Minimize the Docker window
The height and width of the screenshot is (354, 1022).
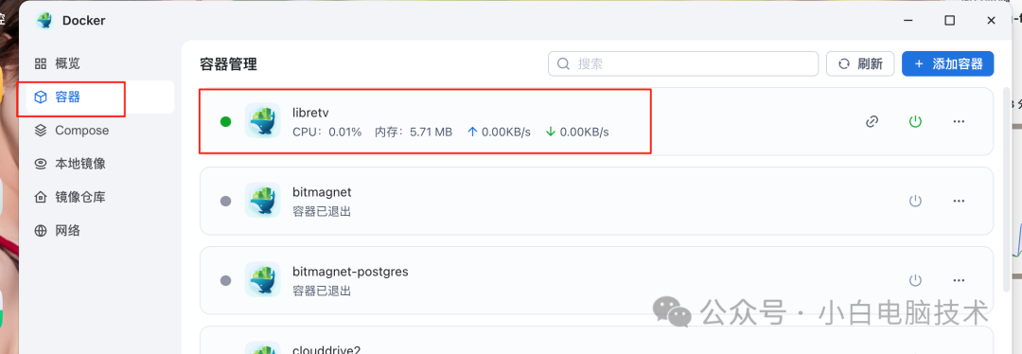pos(907,20)
